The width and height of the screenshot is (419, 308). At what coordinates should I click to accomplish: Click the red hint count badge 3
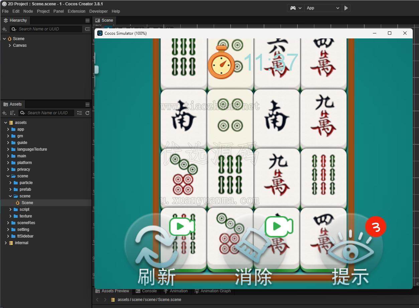pyautogui.click(x=376, y=227)
